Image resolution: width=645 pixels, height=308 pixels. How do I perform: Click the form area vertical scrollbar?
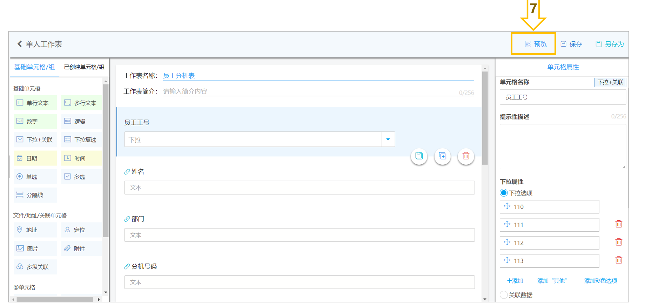[x=485, y=118]
